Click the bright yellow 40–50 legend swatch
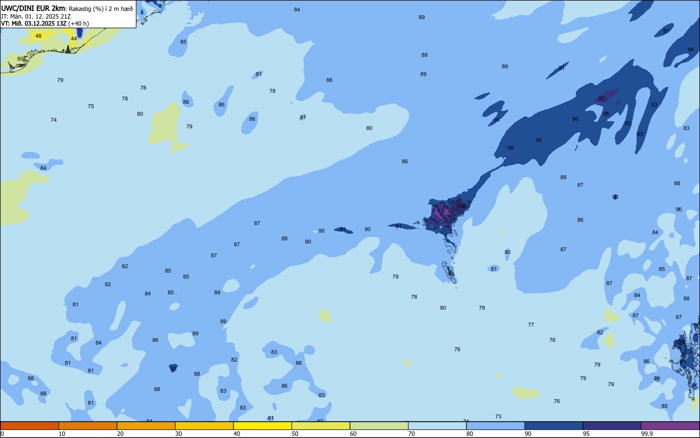This screenshot has height=438, width=700. pos(262,426)
